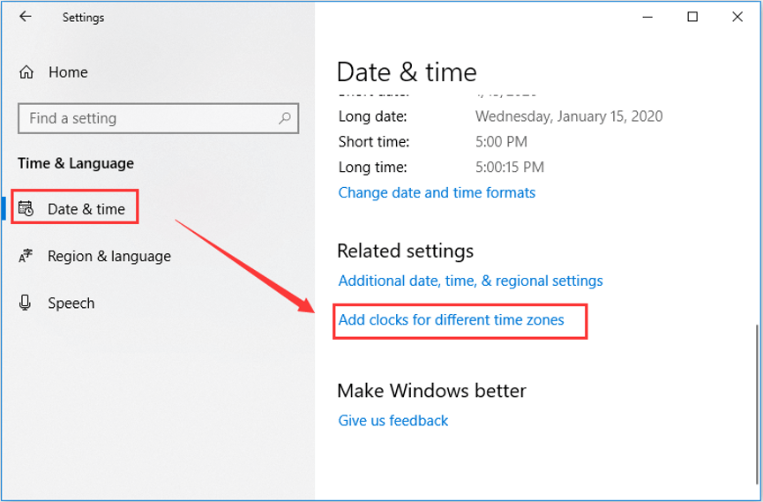Click the Long time: label
Viewport: 763px width, 502px height.
point(373,167)
